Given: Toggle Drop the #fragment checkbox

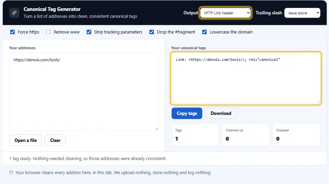Looking at the screenshot, I should coord(151,32).
